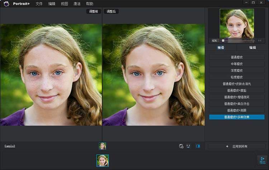Open the 文件 menu
The image size is (269, 170).
click(39, 4)
